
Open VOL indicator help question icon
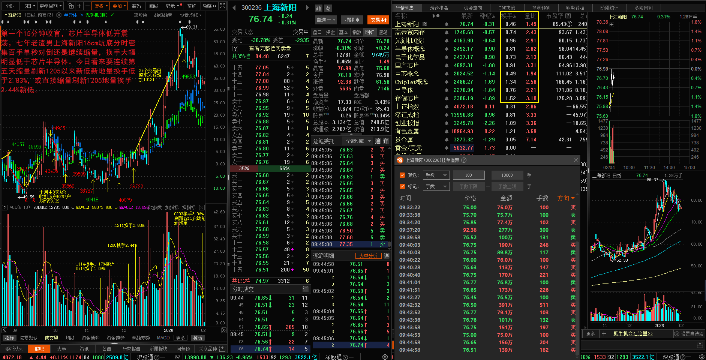[5, 207]
